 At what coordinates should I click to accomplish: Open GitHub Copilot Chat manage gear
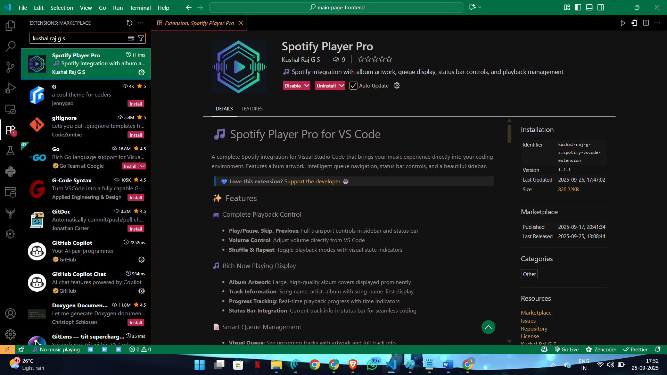coord(141,291)
